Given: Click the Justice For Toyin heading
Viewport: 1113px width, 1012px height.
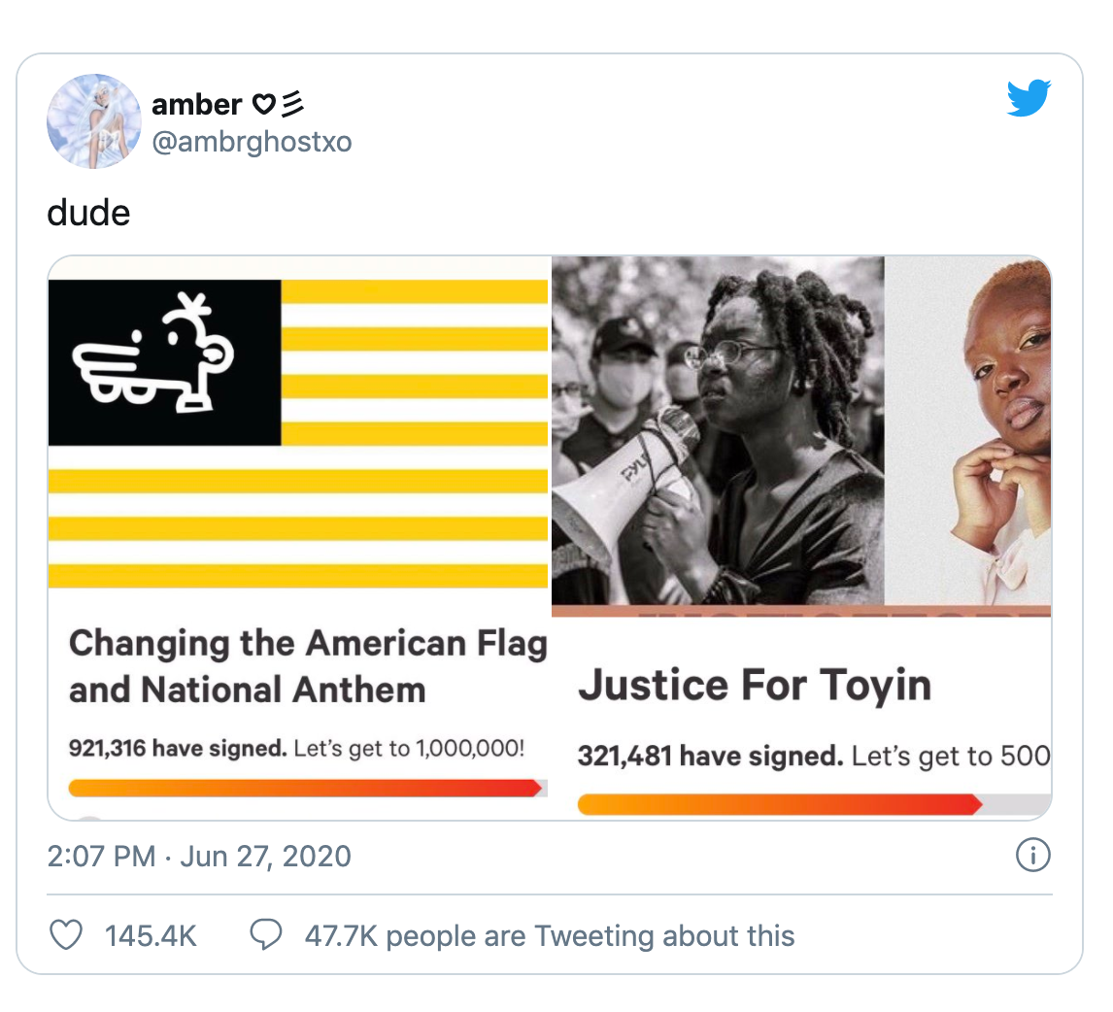Looking at the screenshot, I should [x=755, y=685].
